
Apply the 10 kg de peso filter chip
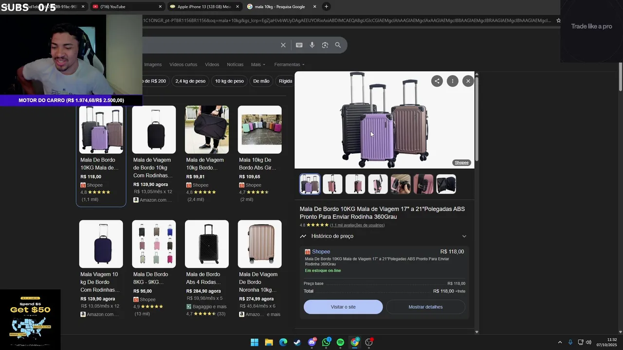pyautogui.click(x=229, y=81)
